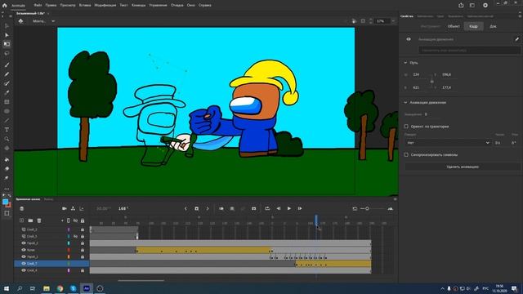
Task: Click the blue timeline playhead marker
Action: click(316, 220)
